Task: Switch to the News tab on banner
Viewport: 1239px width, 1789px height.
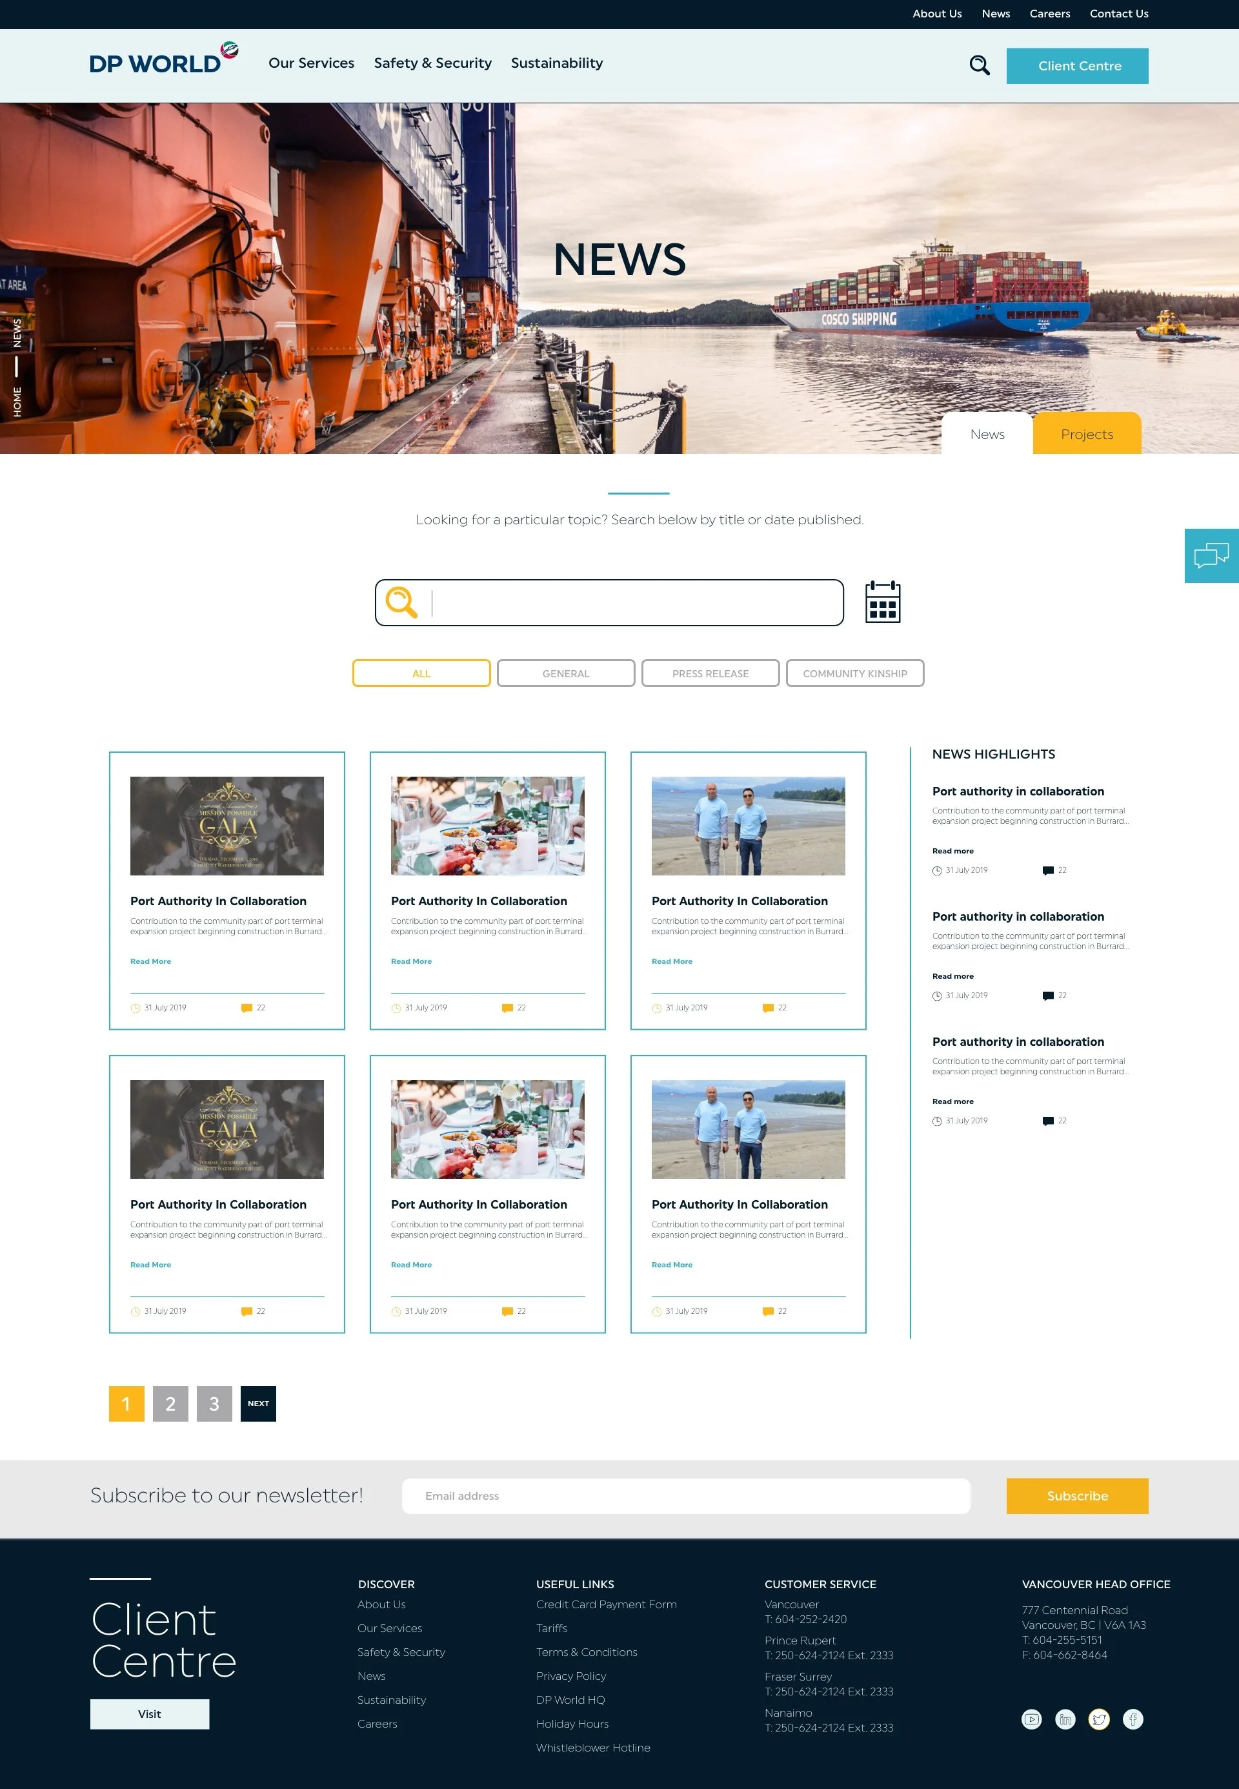Action: click(x=987, y=433)
